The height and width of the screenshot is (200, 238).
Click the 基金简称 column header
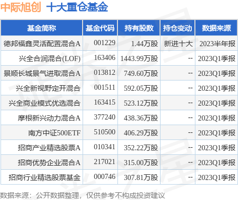pos(42,28)
